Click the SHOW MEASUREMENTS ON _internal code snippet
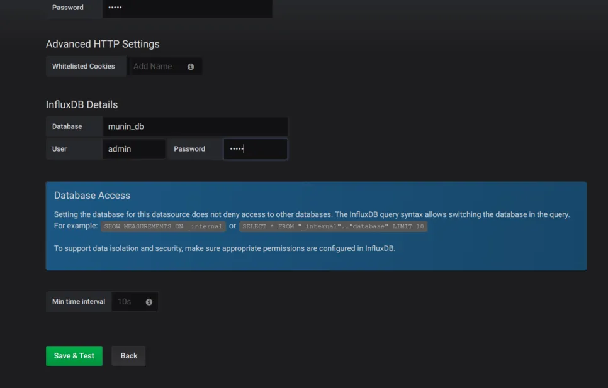This screenshot has width=608, height=388. pos(163,226)
